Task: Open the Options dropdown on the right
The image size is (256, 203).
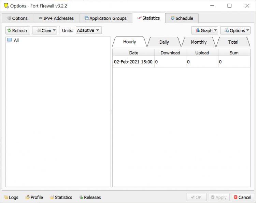Action: (x=235, y=30)
